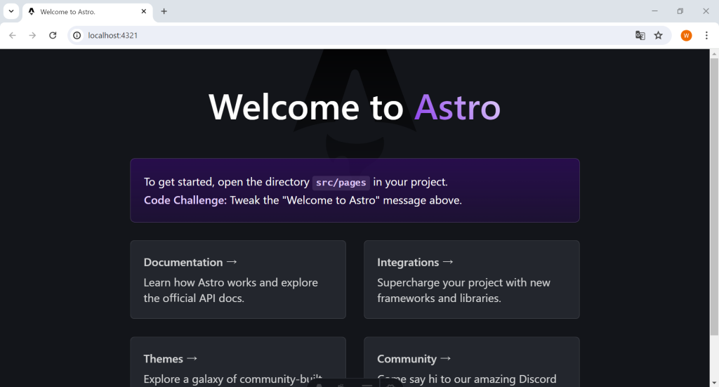Click the page's vertical scrollbar thumb
The image size is (719, 387).
(714, 197)
